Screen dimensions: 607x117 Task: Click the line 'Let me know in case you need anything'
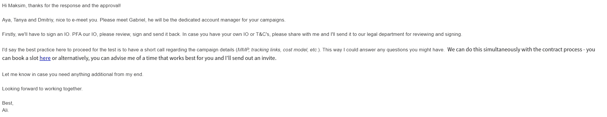[x=73, y=75]
